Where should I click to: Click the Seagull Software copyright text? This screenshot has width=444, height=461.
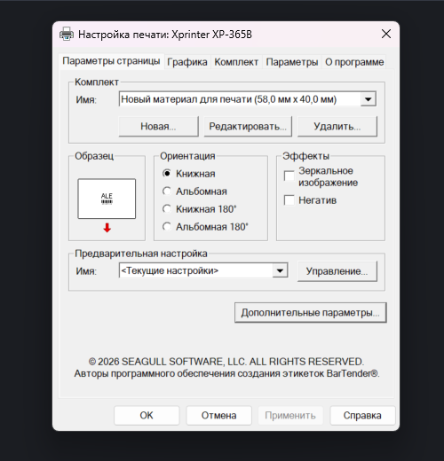tap(226, 362)
